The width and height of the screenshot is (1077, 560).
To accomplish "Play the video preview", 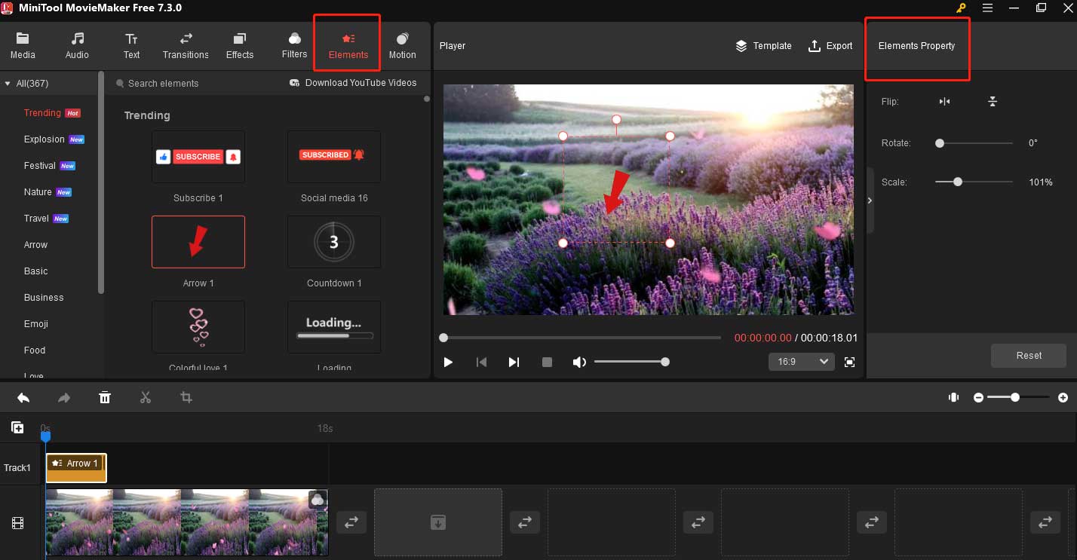I will pyautogui.click(x=448, y=363).
